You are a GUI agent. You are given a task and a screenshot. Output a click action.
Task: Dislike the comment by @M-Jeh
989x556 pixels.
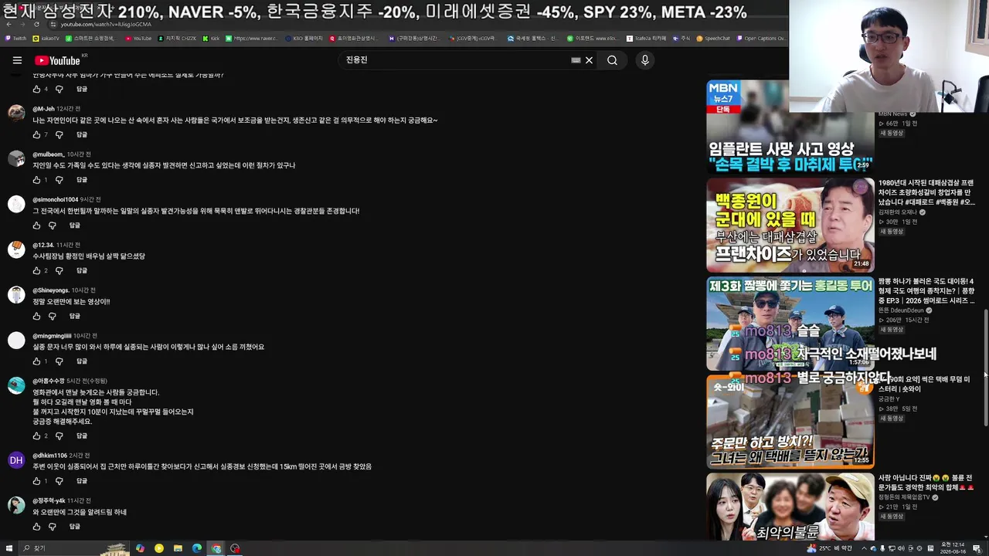59,134
